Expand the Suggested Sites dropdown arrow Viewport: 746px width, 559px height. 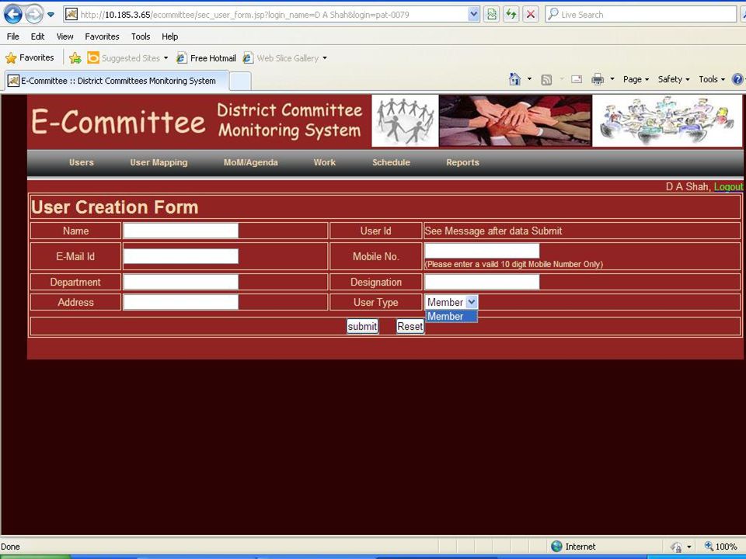pos(166,58)
